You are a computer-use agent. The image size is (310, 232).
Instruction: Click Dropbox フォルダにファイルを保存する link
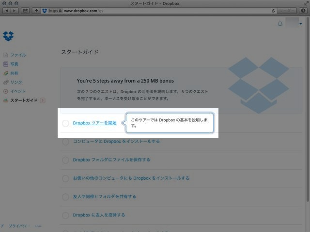[111, 159]
